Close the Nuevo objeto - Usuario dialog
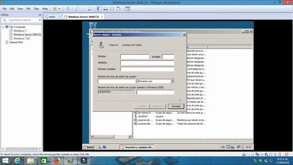 pyautogui.click(x=184, y=35)
